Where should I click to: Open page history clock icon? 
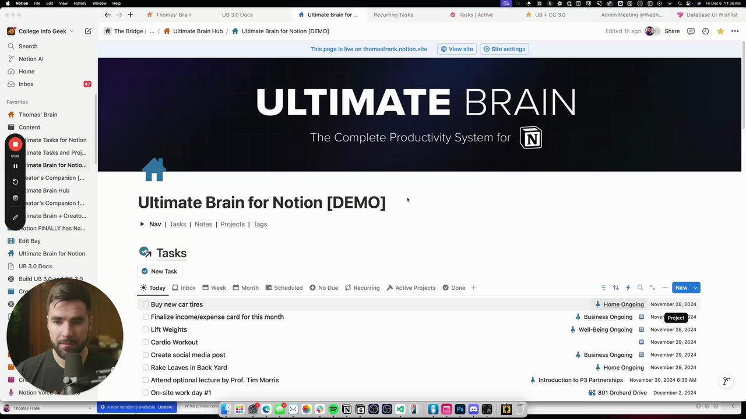coord(705,31)
